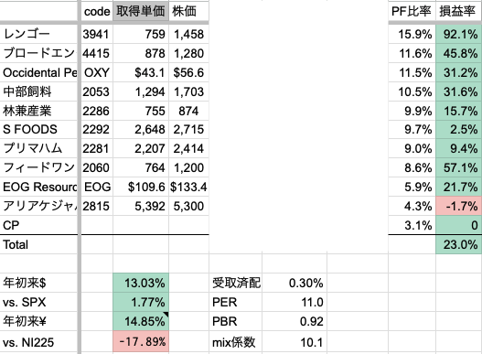Select the 11.0 PER value cell
Image resolution: width=482 pixels, height=354 pixels.
[295, 302]
